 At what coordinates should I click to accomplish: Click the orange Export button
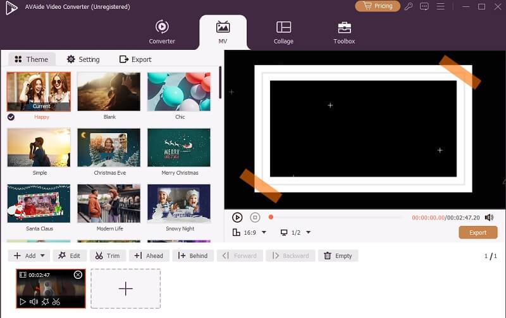[478, 232]
